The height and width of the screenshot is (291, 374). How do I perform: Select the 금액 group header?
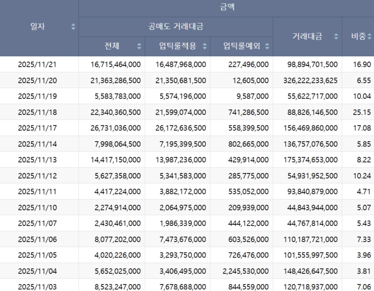226,7
